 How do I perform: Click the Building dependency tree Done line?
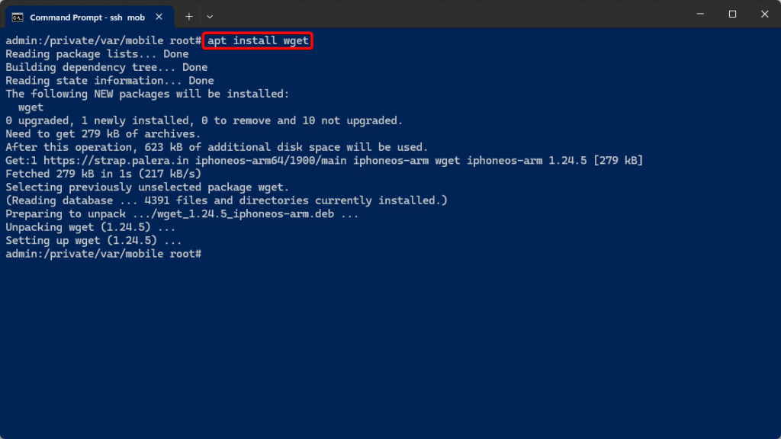tap(107, 67)
